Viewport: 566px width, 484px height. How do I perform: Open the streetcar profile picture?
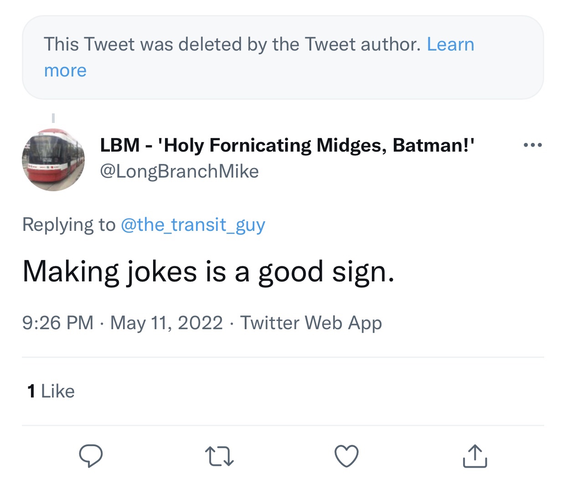click(x=53, y=160)
